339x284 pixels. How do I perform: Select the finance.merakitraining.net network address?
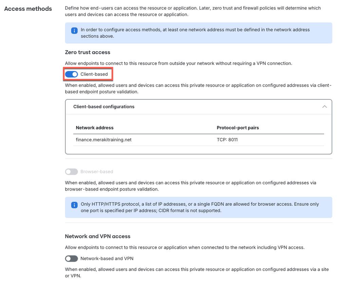[103, 139]
